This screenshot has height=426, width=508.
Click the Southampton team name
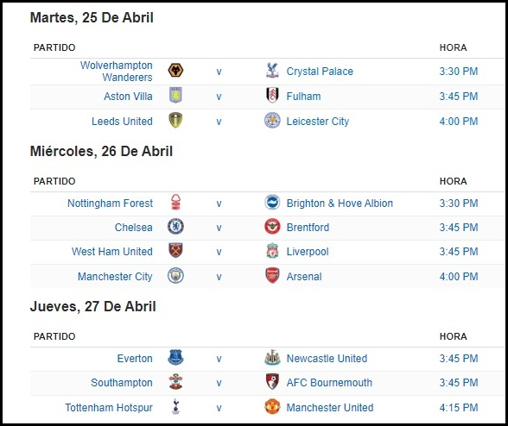pyautogui.click(x=122, y=383)
